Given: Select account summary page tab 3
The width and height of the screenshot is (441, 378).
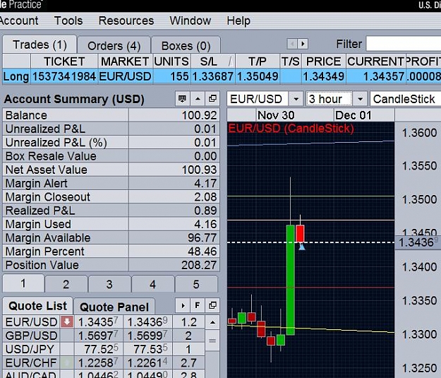Looking at the screenshot, I should point(109,284).
